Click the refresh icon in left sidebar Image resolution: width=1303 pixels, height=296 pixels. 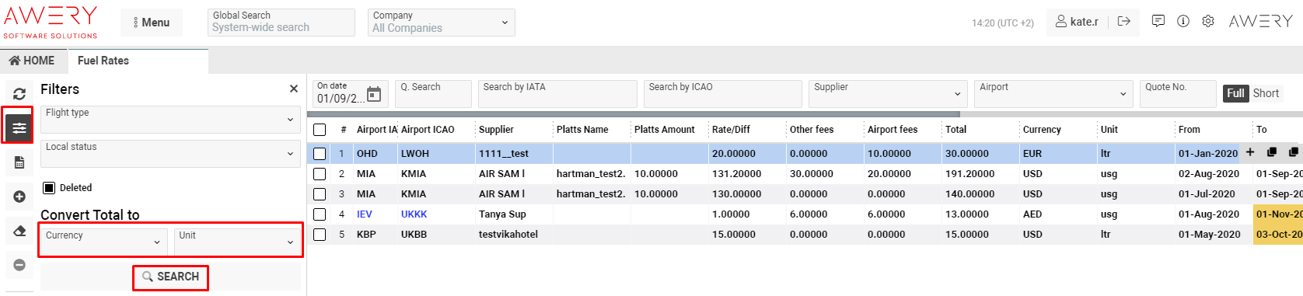(x=19, y=93)
